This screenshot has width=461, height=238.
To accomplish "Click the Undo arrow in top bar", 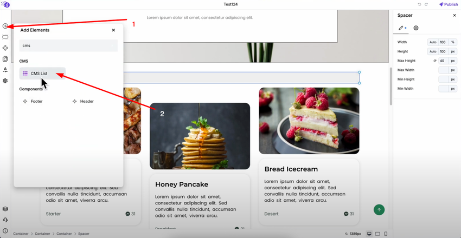I will click(x=420, y=4).
